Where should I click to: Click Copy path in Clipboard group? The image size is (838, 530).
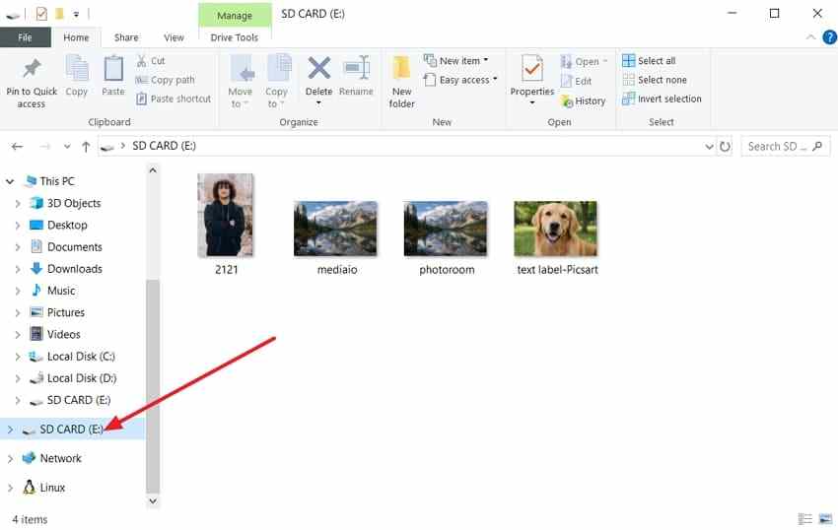tap(166, 80)
